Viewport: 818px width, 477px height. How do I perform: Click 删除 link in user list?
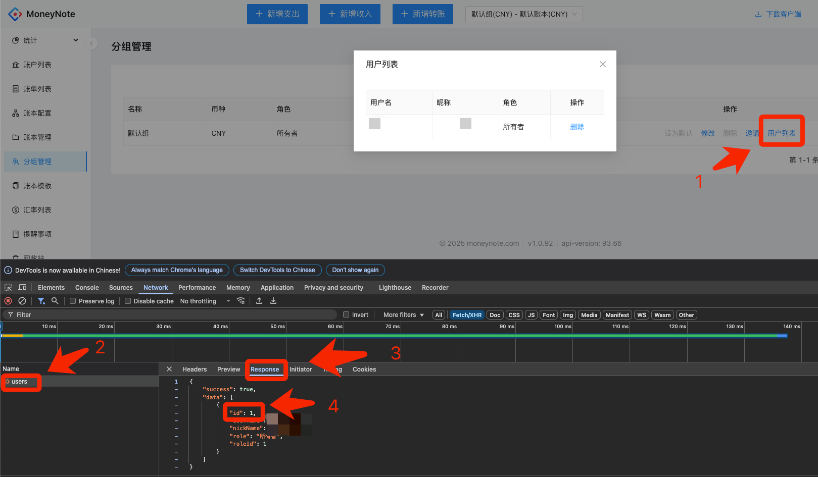click(577, 127)
